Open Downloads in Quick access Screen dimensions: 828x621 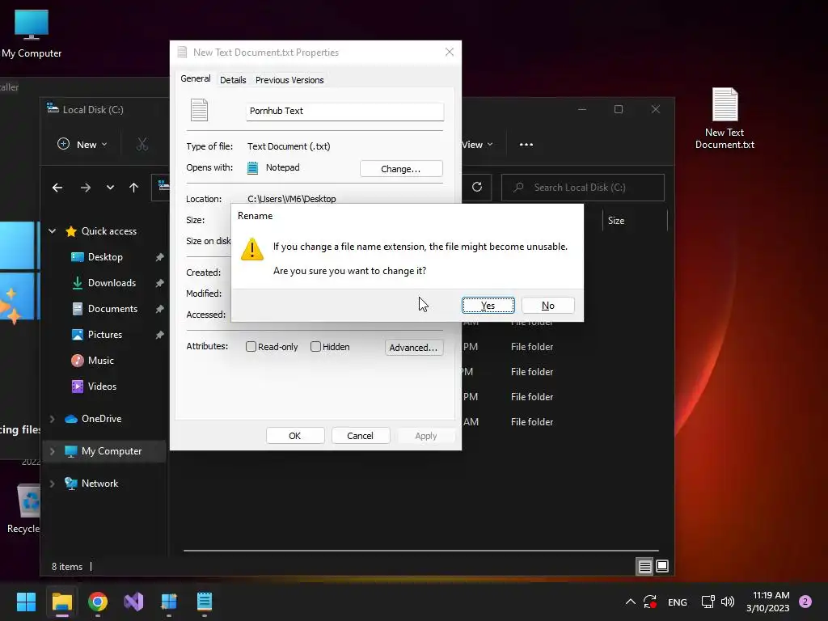pyautogui.click(x=112, y=283)
